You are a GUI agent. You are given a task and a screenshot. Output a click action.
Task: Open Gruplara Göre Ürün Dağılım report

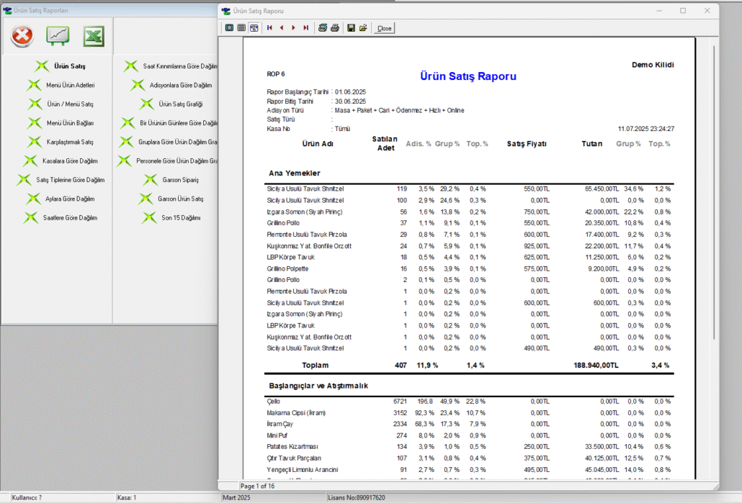168,142
